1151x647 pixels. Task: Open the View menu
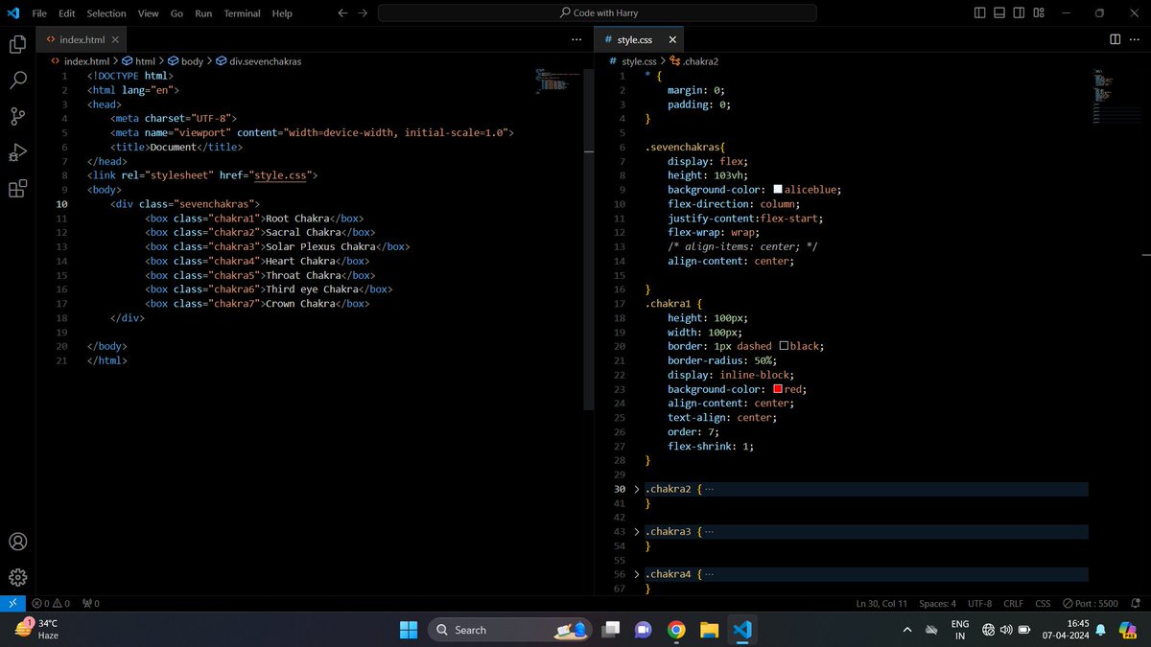[148, 13]
